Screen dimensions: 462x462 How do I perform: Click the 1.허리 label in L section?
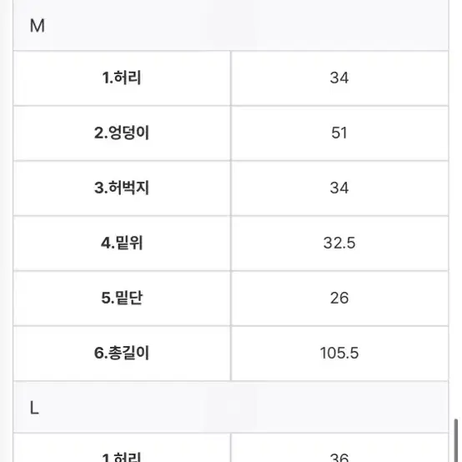122,457
